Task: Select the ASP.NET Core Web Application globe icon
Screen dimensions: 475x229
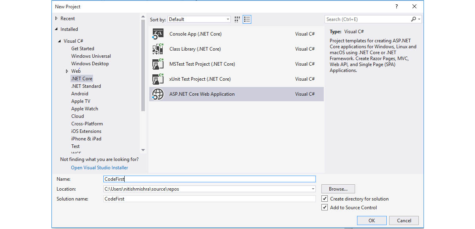Action: click(x=158, y=94)
